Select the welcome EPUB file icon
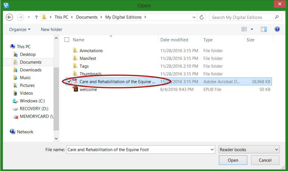 click(75, 89)
